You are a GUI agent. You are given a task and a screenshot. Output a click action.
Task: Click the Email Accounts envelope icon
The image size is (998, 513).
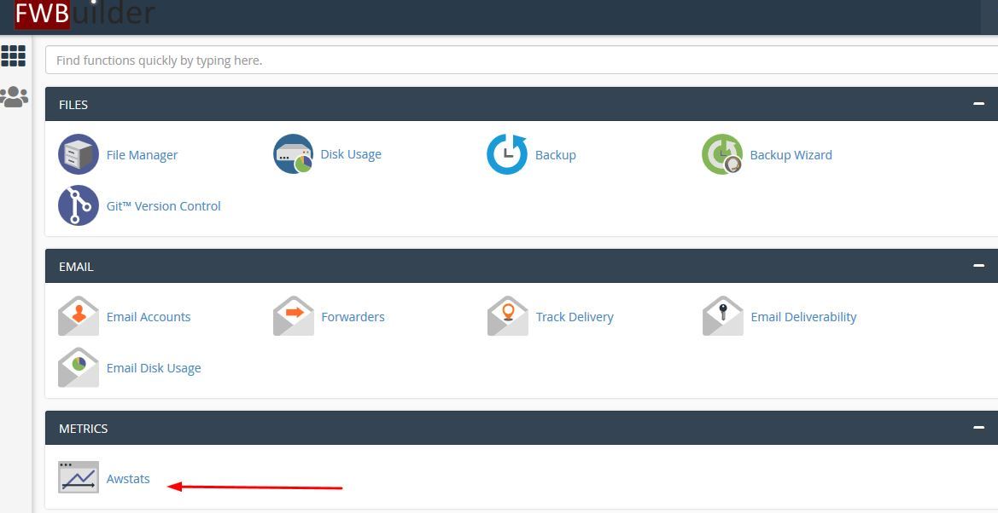[x=79, y=317]
